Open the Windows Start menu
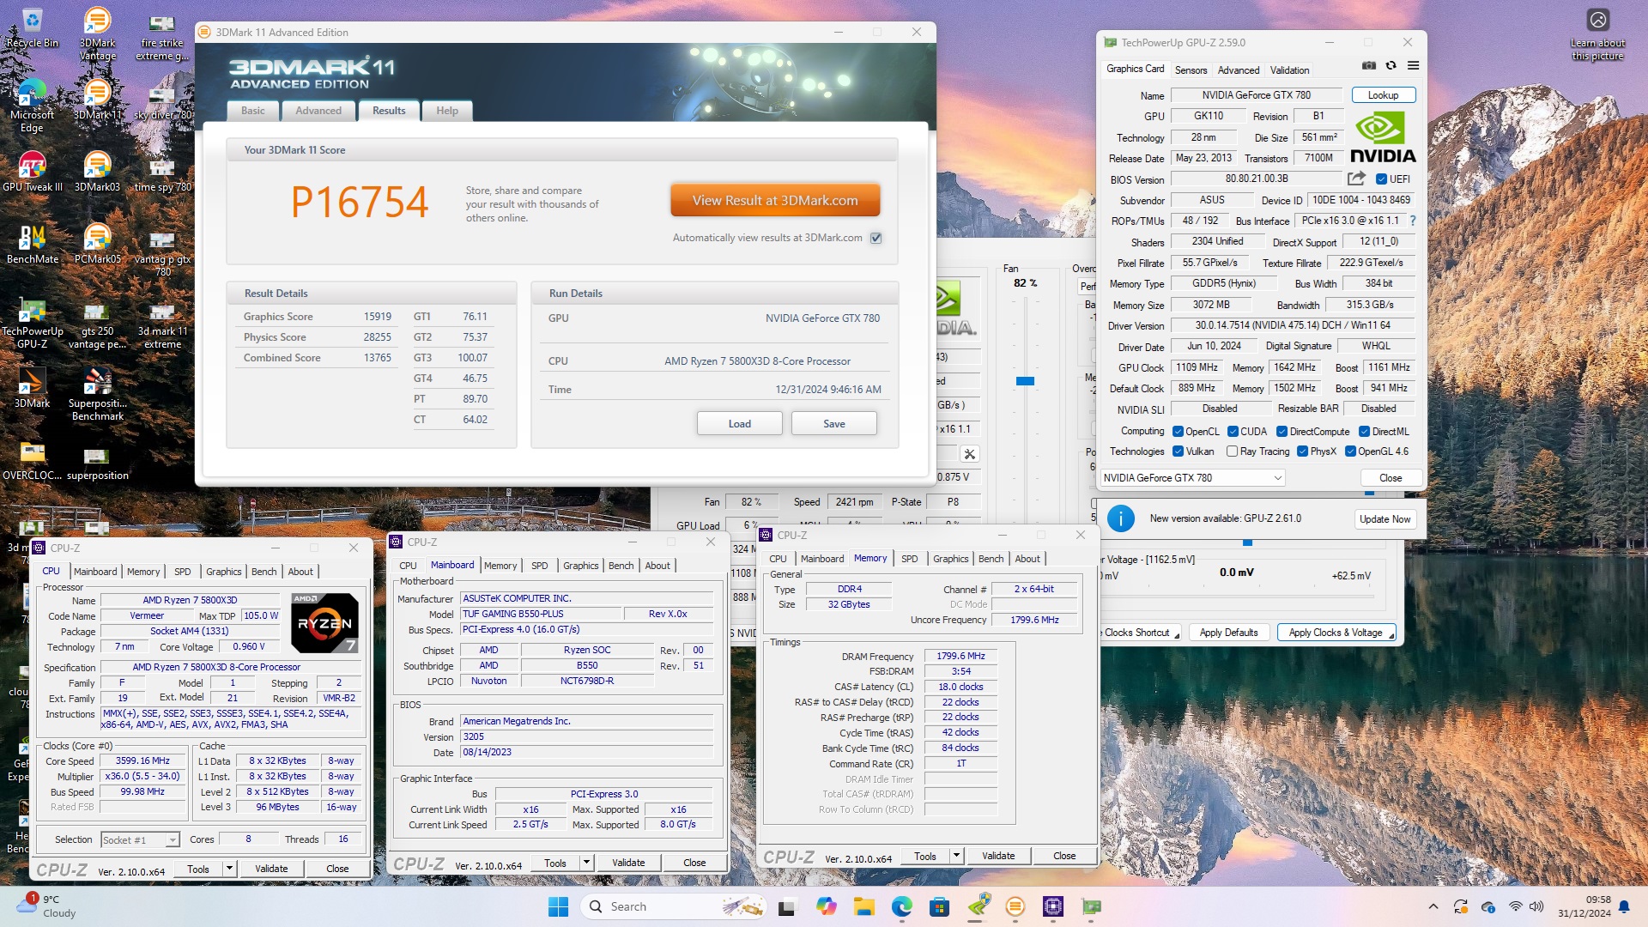1648x927 pixels. click(x=558, y=906)
